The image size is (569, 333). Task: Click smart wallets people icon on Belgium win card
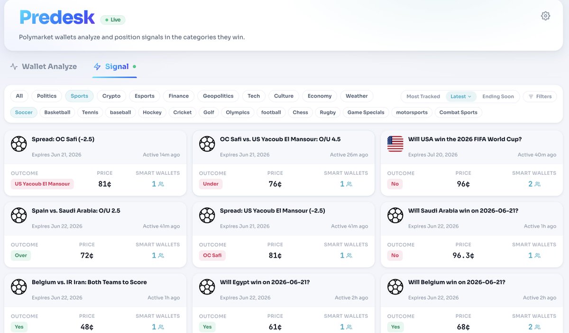coord(537,327)
